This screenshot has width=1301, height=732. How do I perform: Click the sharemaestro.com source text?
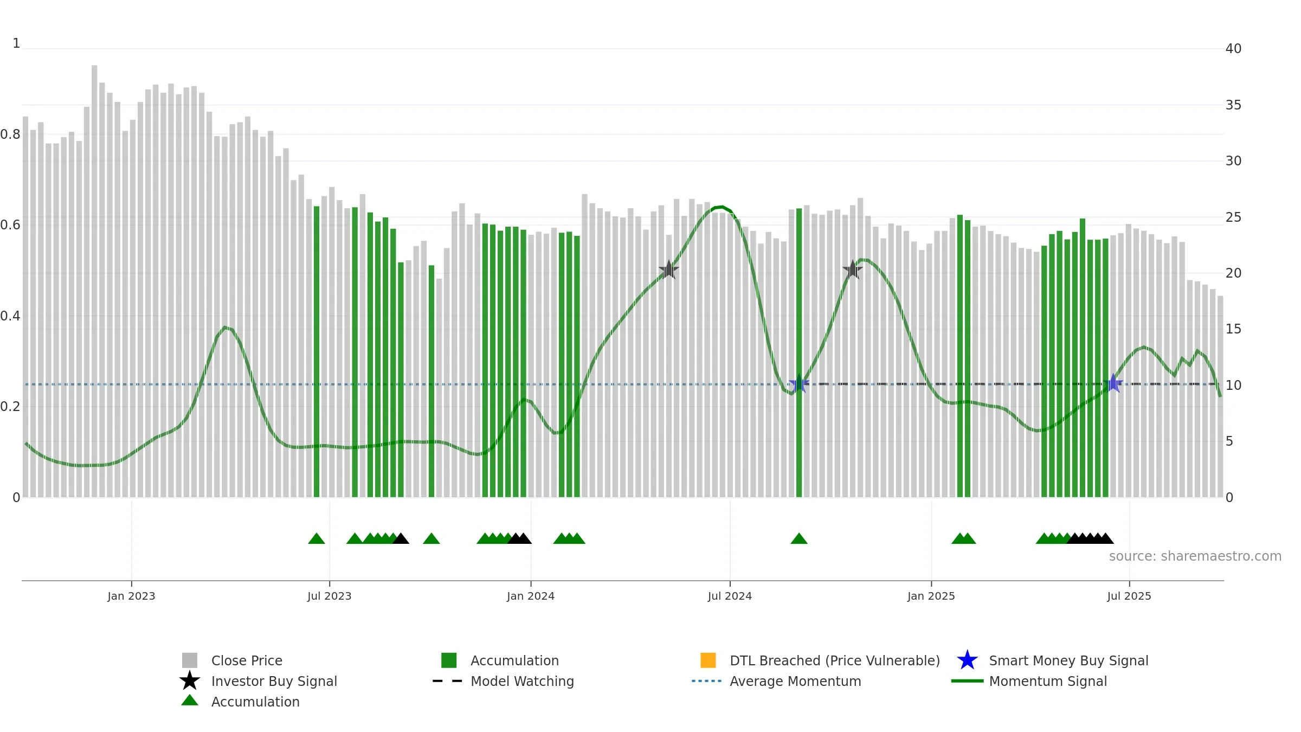click(1195, 556)
